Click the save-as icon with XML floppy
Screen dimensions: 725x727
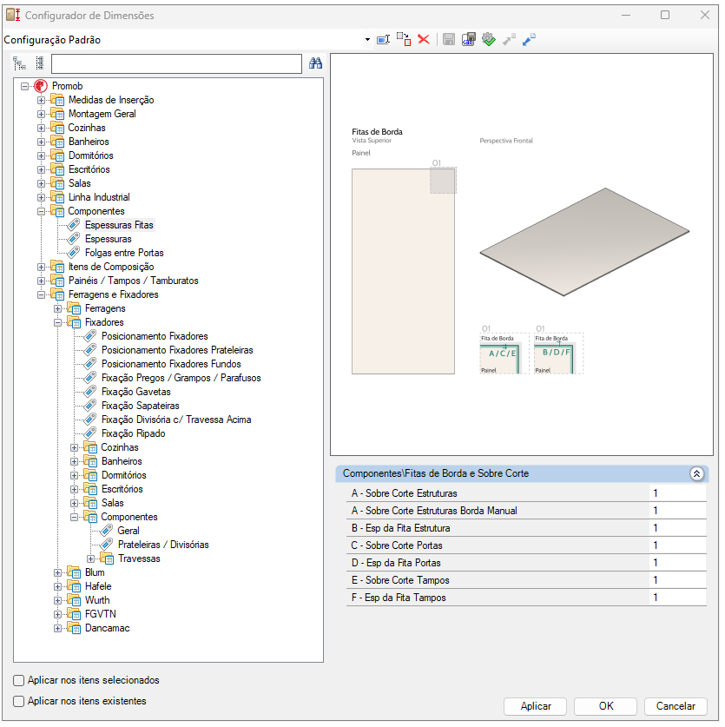(469, 40)
